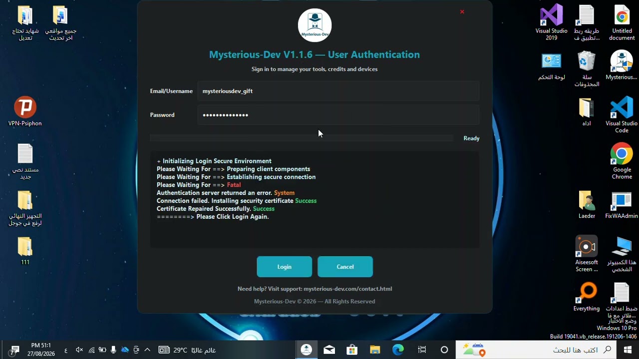
Task: Toggle the muted volume tray icon
Action: [x=79, y=350]
